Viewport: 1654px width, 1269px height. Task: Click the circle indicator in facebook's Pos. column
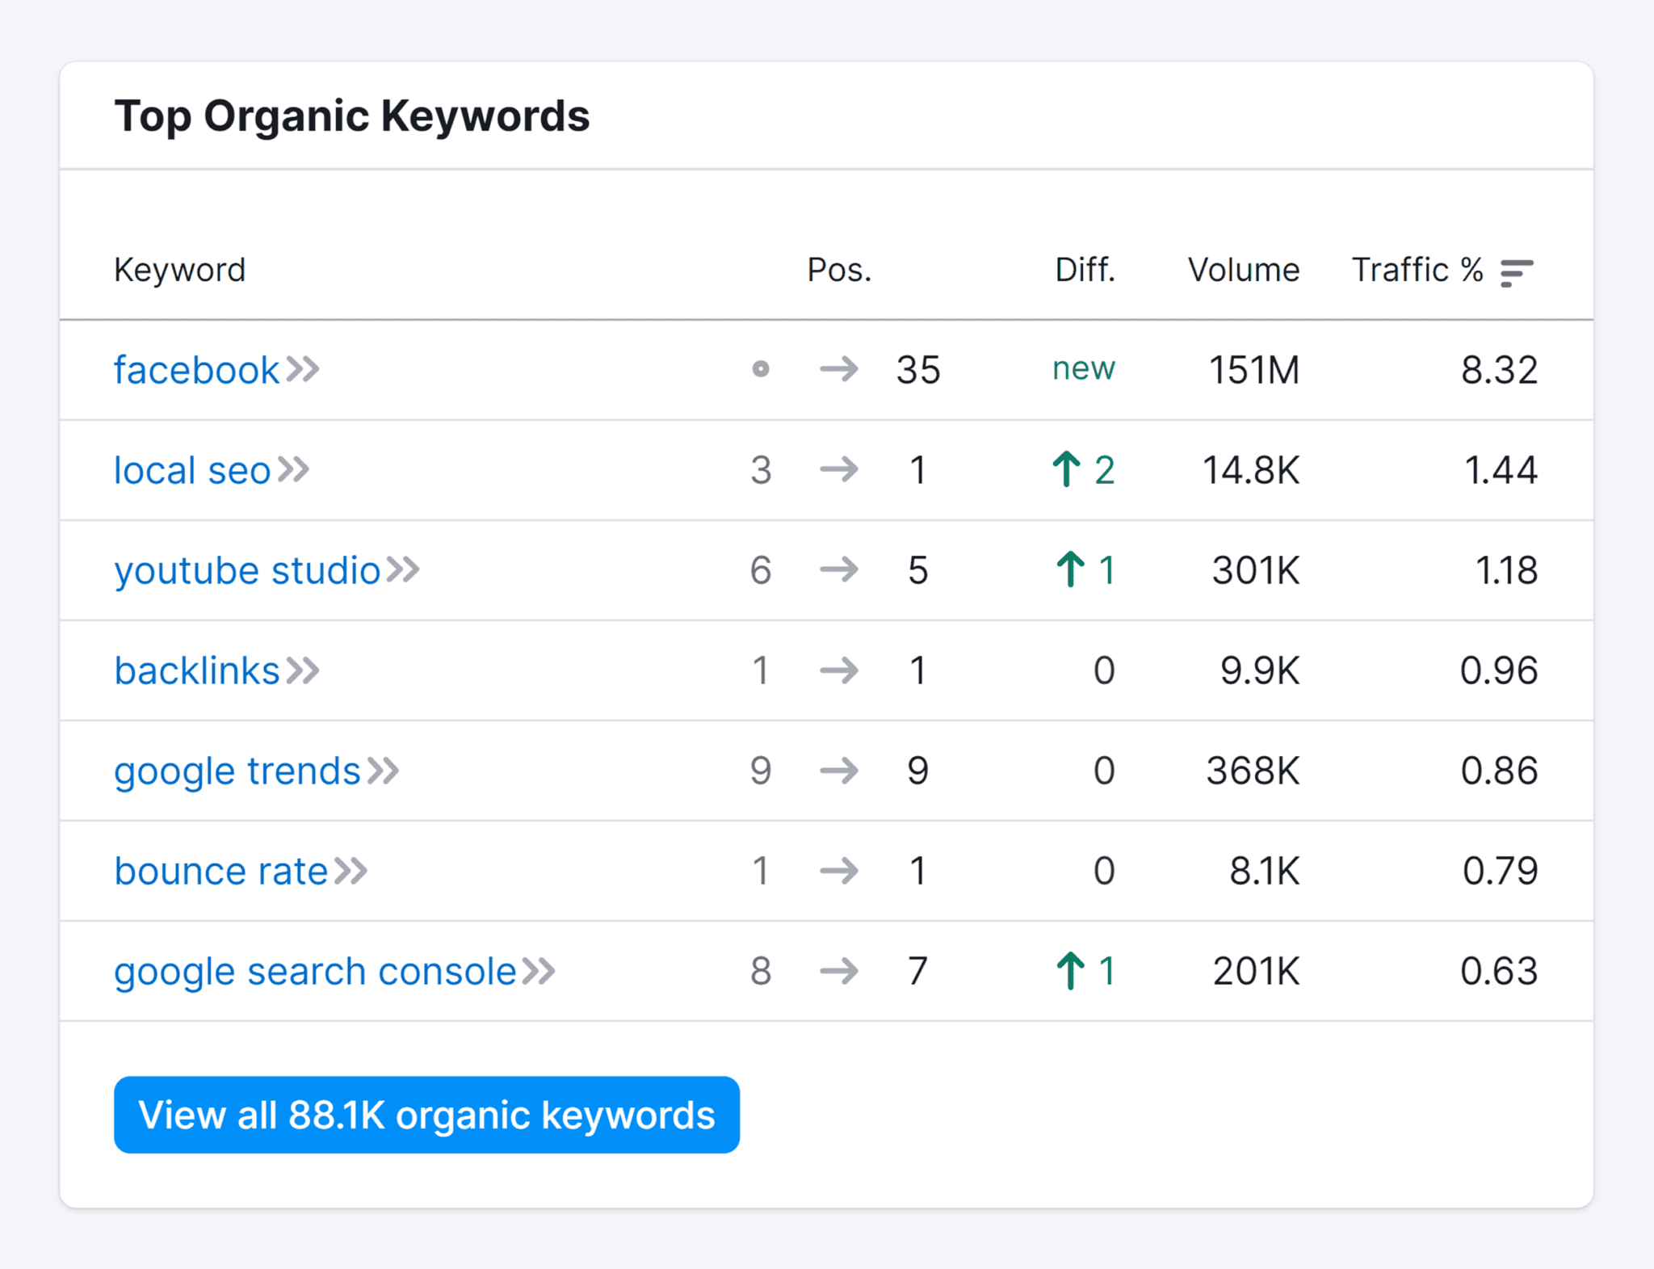coord(760,371)
